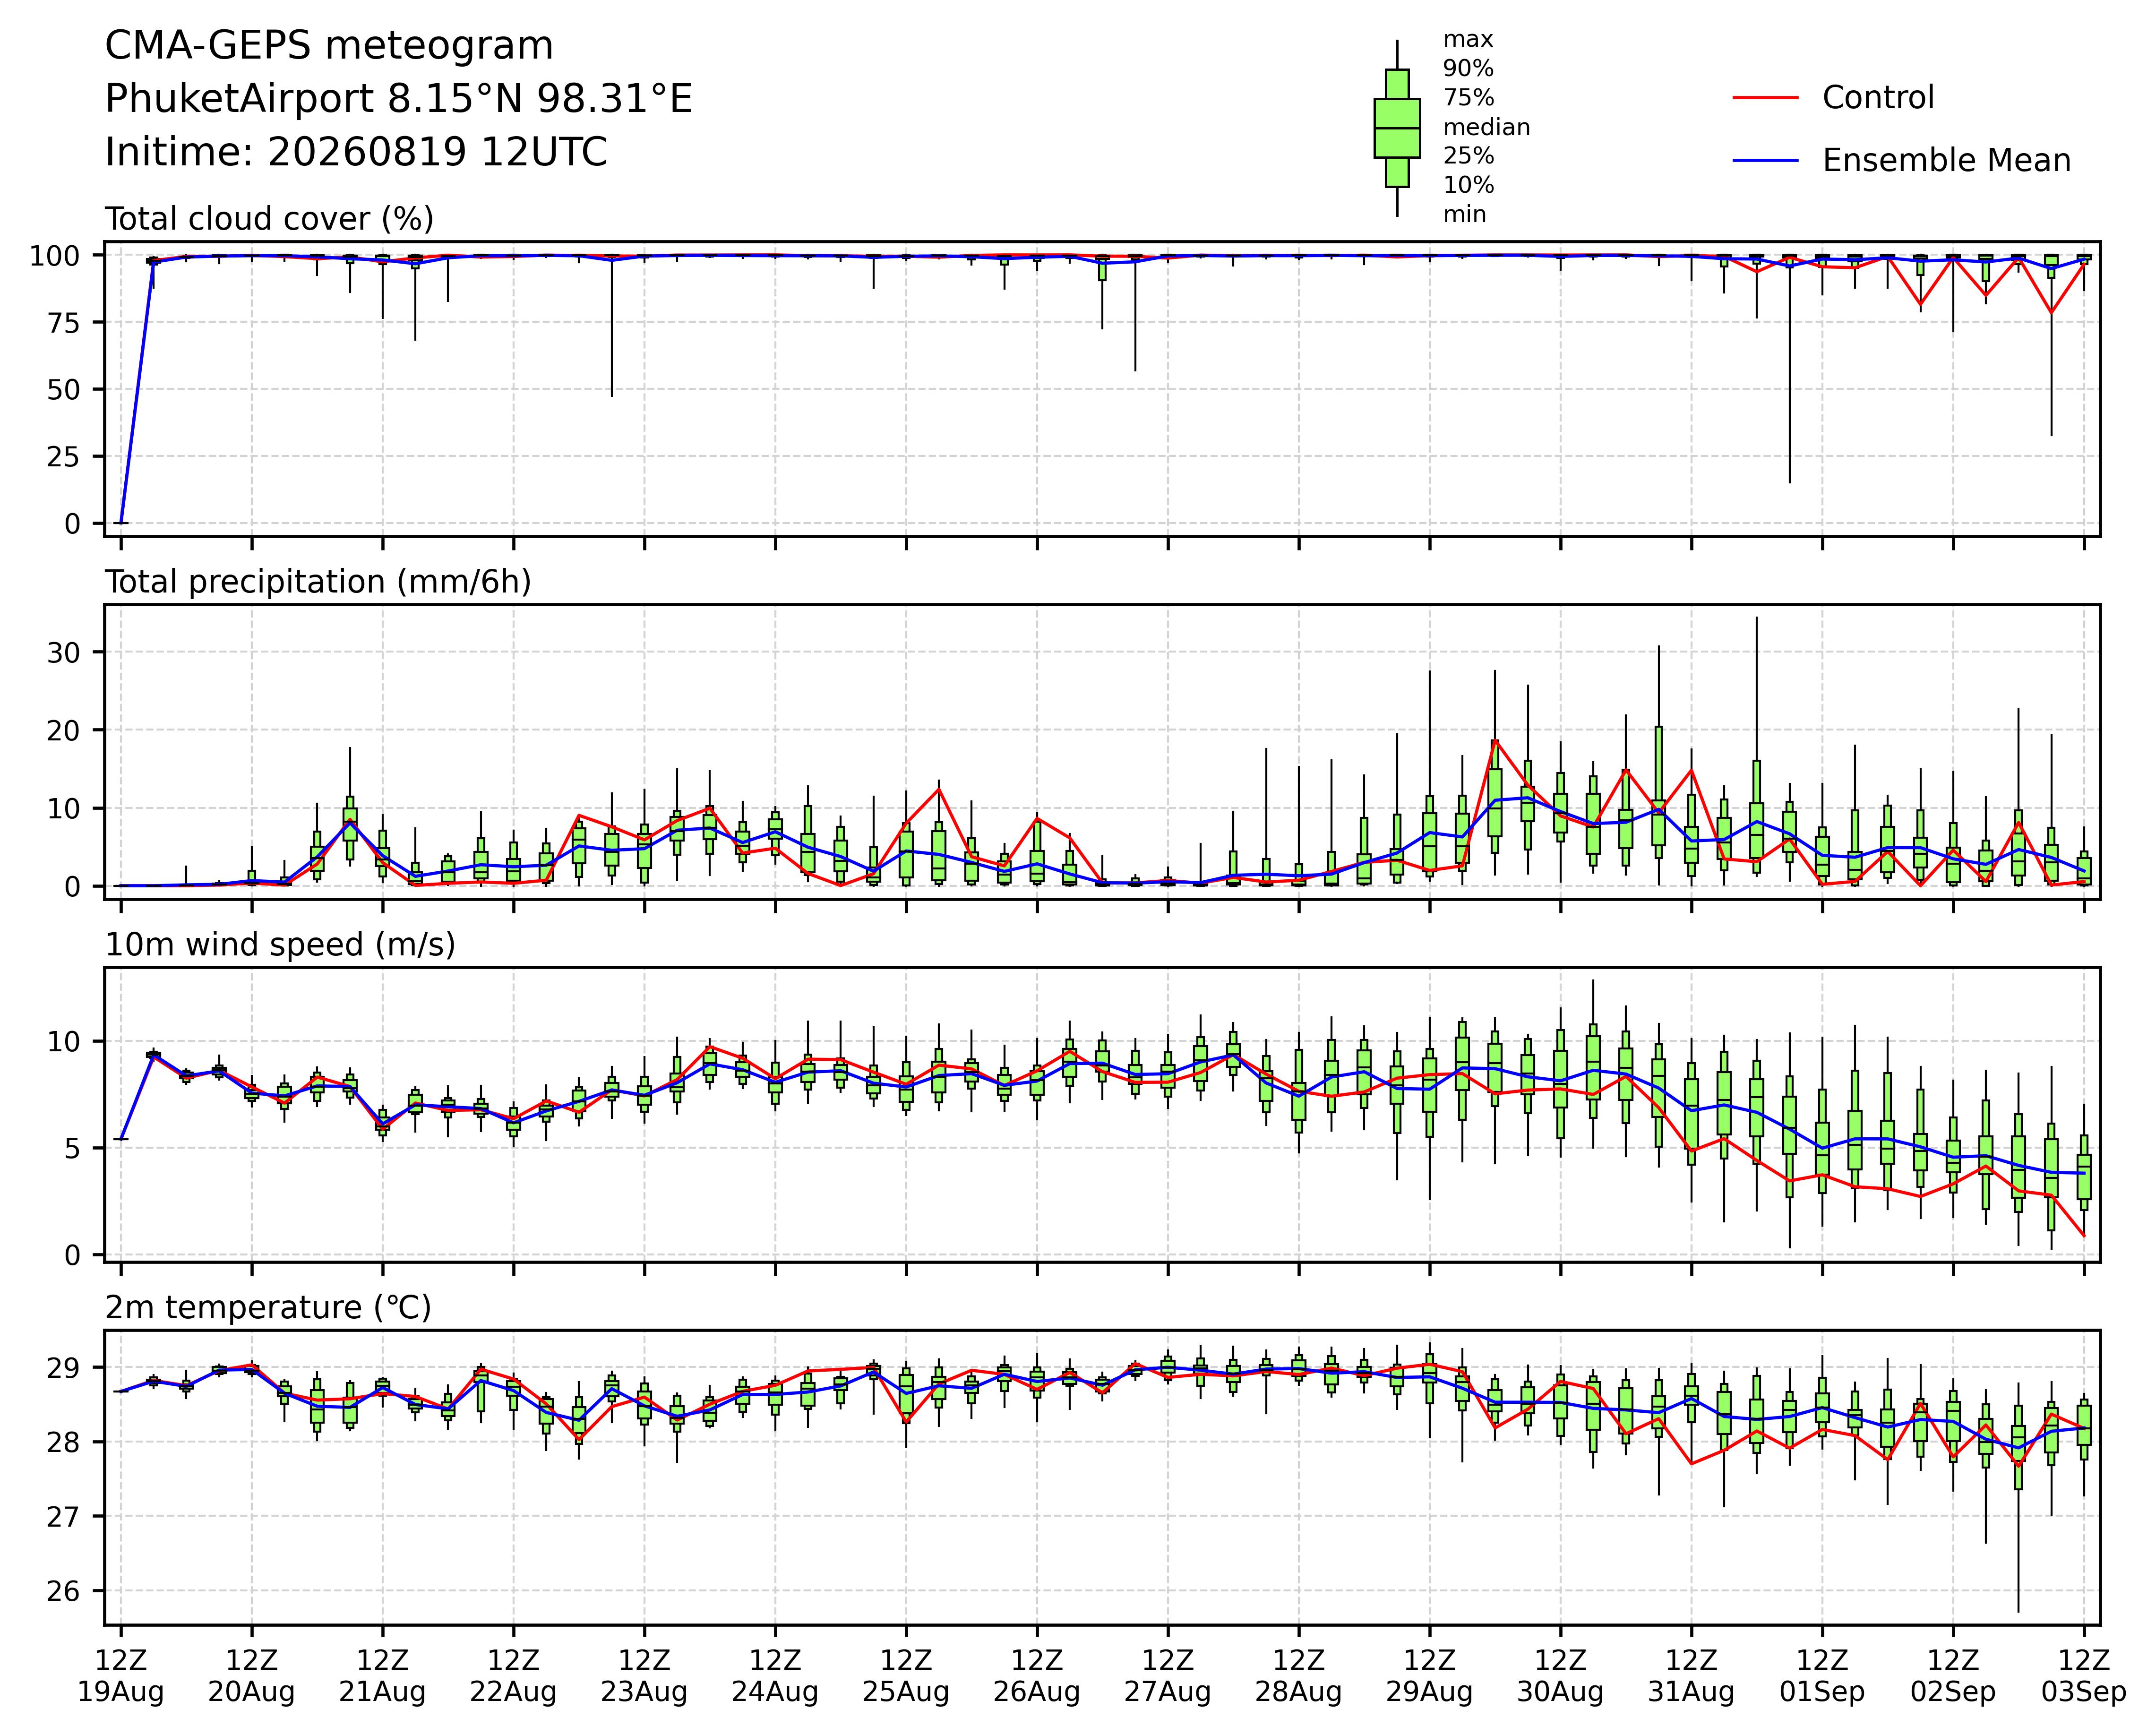Click the 12Z 19Aug axis label
Image resolution: width=2156 pixels, height=1735 pixels.
pyautogui.click(x=121, y=1676)
